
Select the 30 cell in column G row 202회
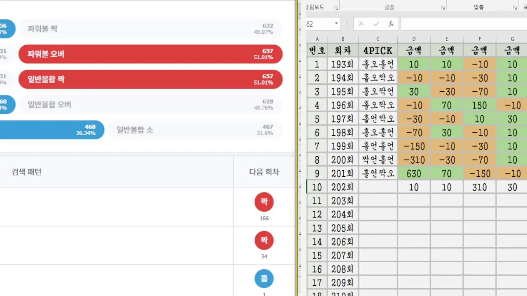coord(512,187)
